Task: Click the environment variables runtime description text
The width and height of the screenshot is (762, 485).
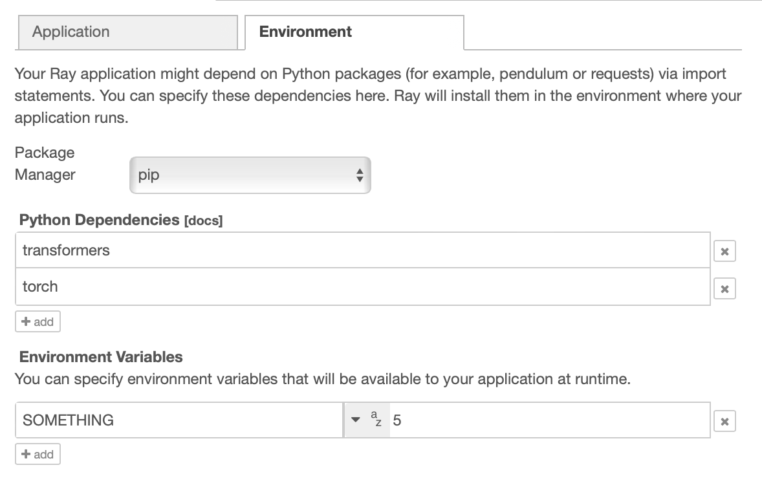Action: click(x=322, y=379)
